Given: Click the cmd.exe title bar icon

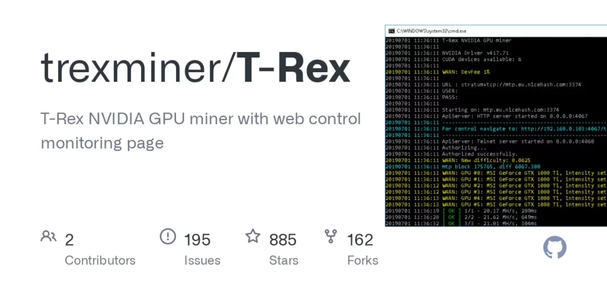Looking at the screenshot, I should (x=391, y=31).
